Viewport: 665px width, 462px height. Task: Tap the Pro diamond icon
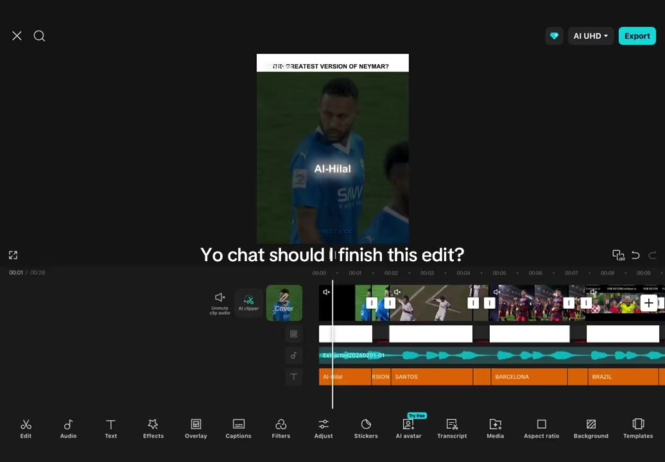pyautogui.click(x=555, y=36)
